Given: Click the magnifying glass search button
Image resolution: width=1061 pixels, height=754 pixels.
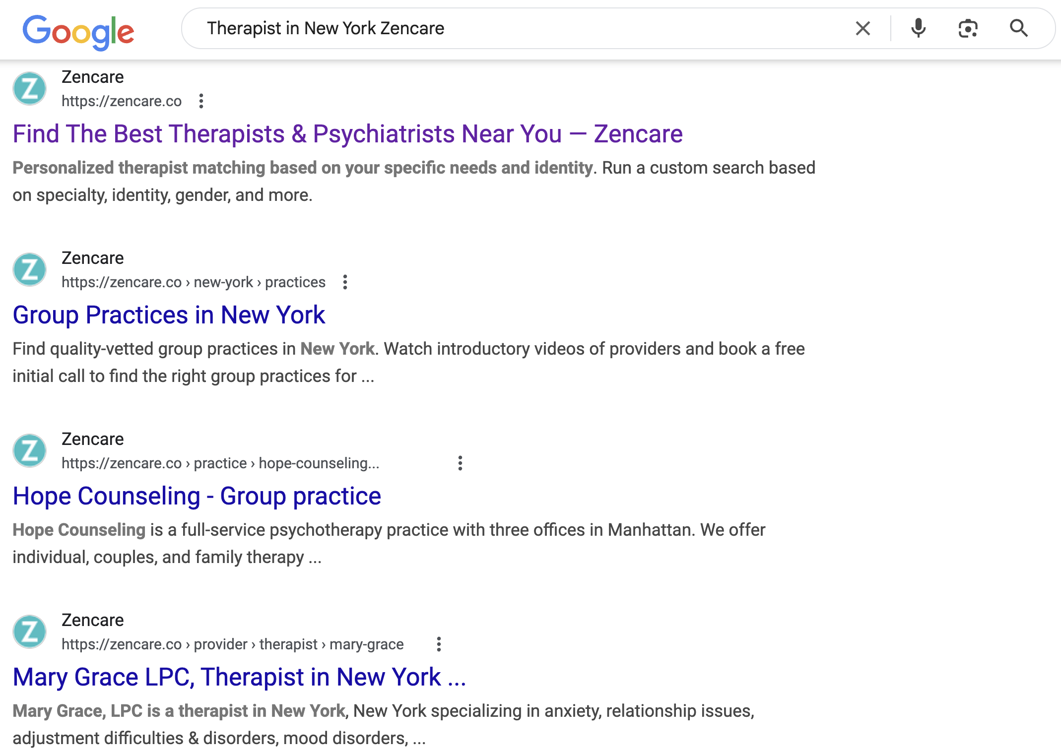Looking at the screenshot, I should (x=1019, y=28).
